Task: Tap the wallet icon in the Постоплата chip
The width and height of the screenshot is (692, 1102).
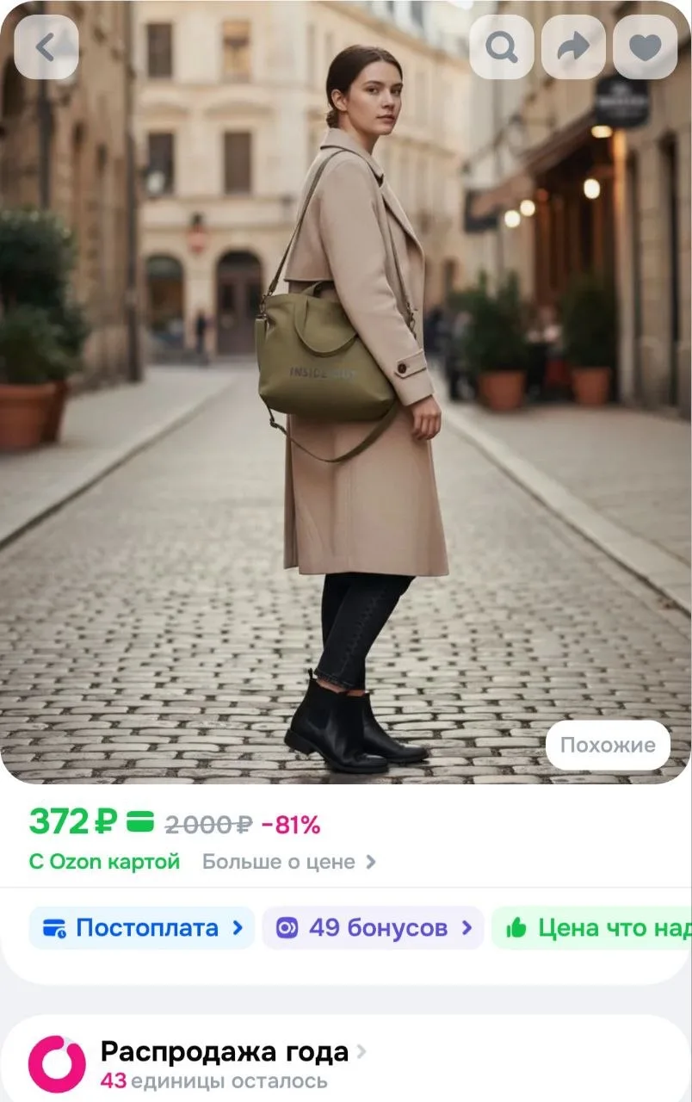Action: pyautogui.click(x=54, y=928)
